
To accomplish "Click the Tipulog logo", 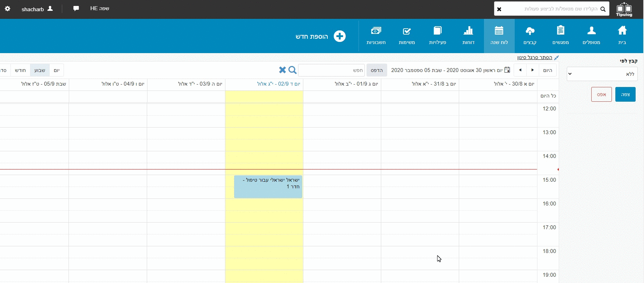I will pos(624,9).
